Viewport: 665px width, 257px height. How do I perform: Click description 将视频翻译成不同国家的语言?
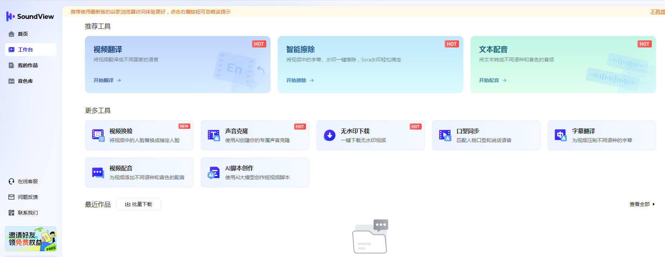pos(126,60)
